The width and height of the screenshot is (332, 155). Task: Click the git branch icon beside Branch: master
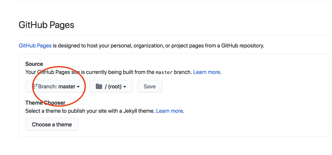35,86
